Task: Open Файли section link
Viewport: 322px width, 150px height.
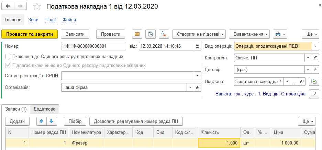Action: click(x=69, y=20)
